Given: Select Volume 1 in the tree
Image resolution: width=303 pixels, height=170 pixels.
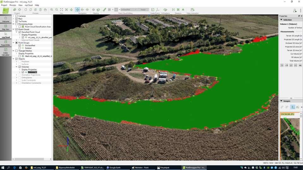Looking at the screenshot, I should [x=32, y=72].
